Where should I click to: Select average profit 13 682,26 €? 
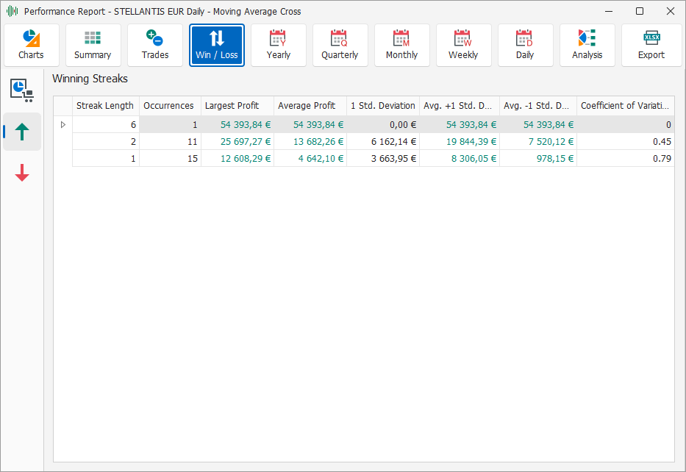point(310,141)
